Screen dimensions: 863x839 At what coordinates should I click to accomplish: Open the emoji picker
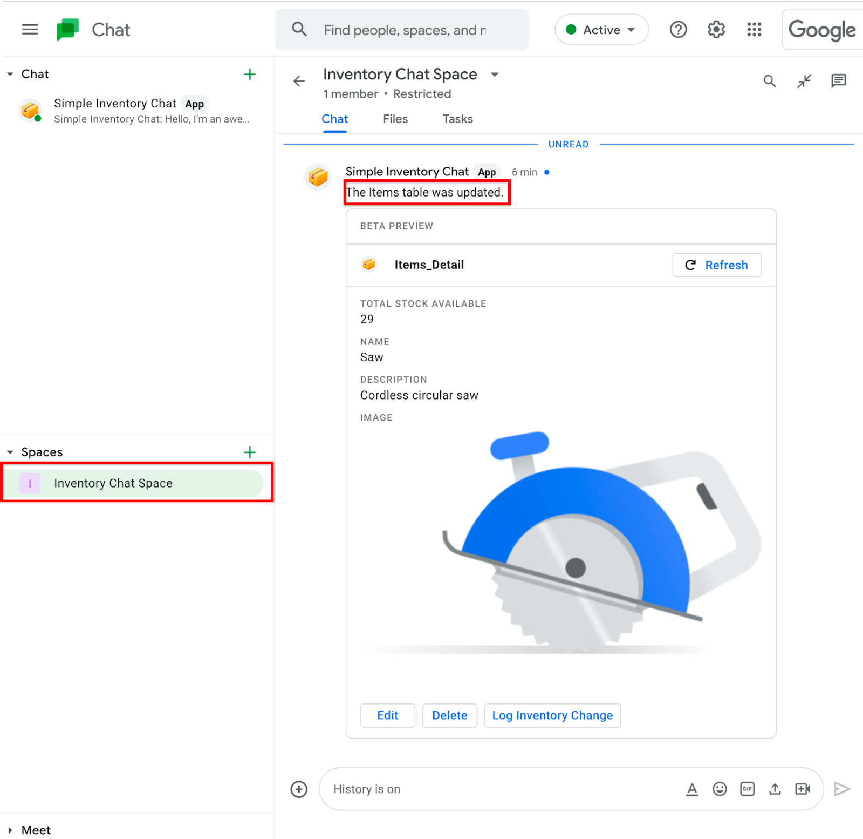720,789
